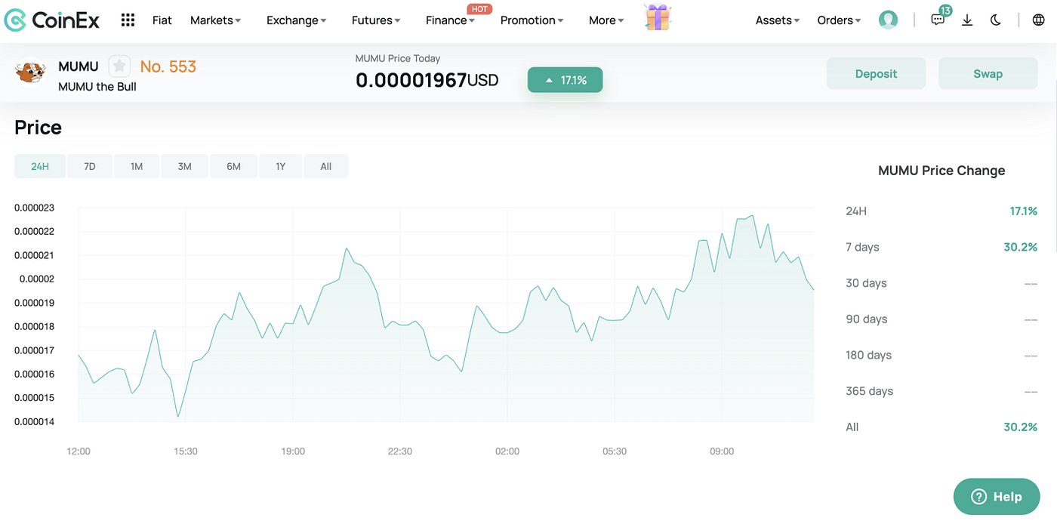
Task: Select the 7D price range
Action: 89,165
